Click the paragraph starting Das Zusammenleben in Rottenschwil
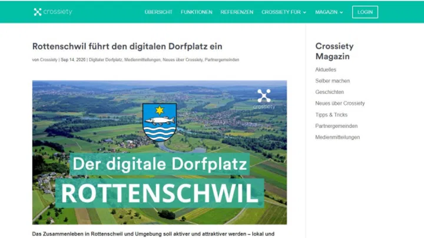Image resolution: width=424 pixels, height=238 pixels. click(x=153, y=234)
